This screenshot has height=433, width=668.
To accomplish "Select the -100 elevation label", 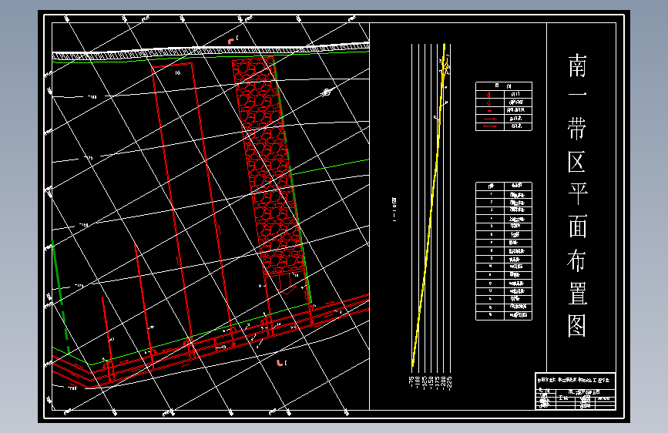I will (x=418, y=383).
